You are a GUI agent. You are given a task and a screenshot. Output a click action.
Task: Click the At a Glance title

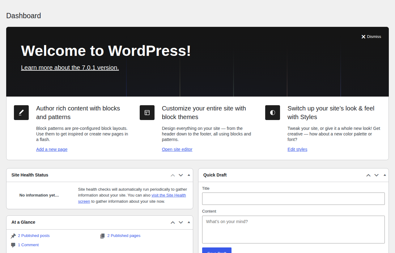23,222
